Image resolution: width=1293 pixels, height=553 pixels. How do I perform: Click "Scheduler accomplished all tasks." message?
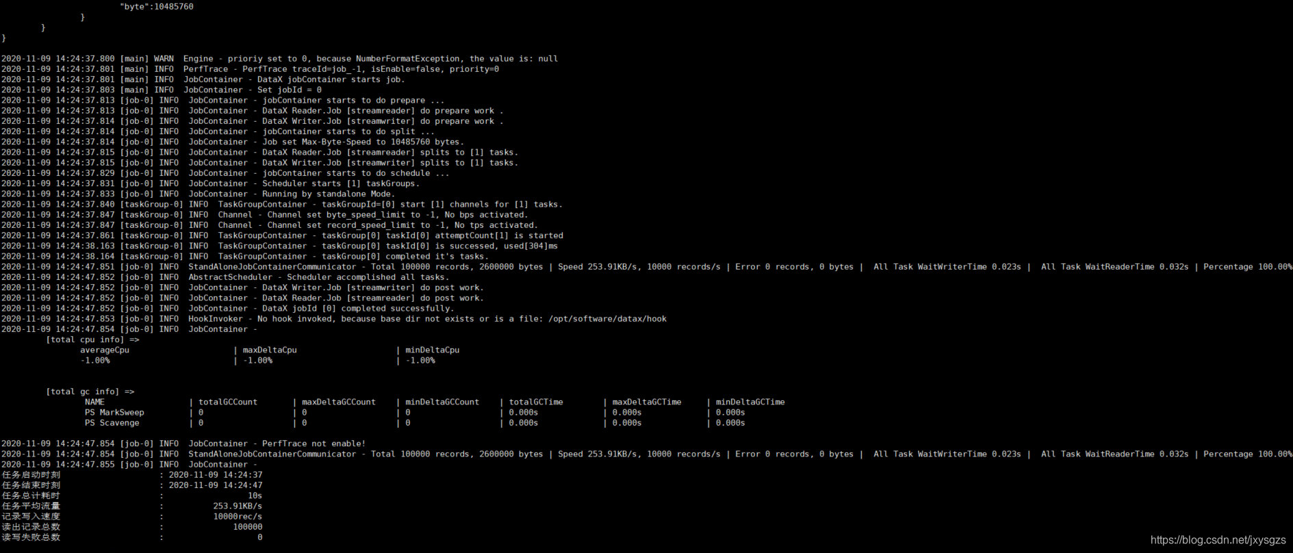[368, 277]
